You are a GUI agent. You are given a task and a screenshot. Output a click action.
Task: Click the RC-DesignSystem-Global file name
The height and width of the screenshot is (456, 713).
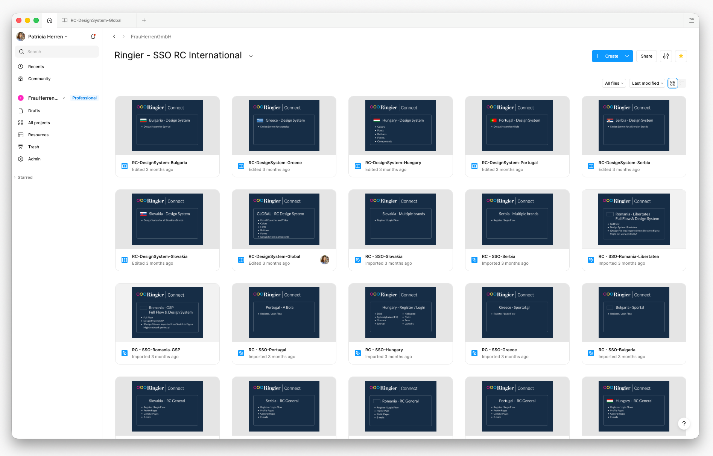pos(274,256)
